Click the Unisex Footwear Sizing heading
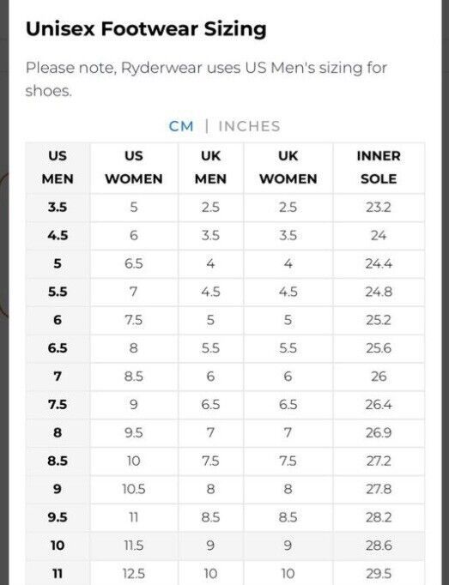Viewport: 449px width, 585px height. click(146, 29)
